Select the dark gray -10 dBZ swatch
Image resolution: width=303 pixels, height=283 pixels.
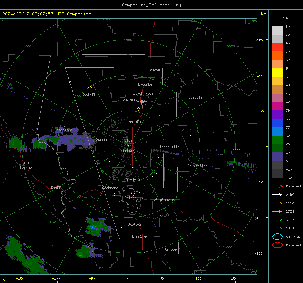pos(277,174)
